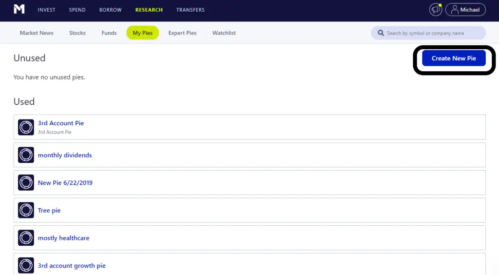Open the 3rd Account Pie link
This screenshot has width=499, height=275.
(61, 123)
